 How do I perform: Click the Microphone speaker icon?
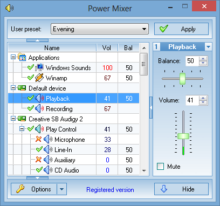click(48, 139)
